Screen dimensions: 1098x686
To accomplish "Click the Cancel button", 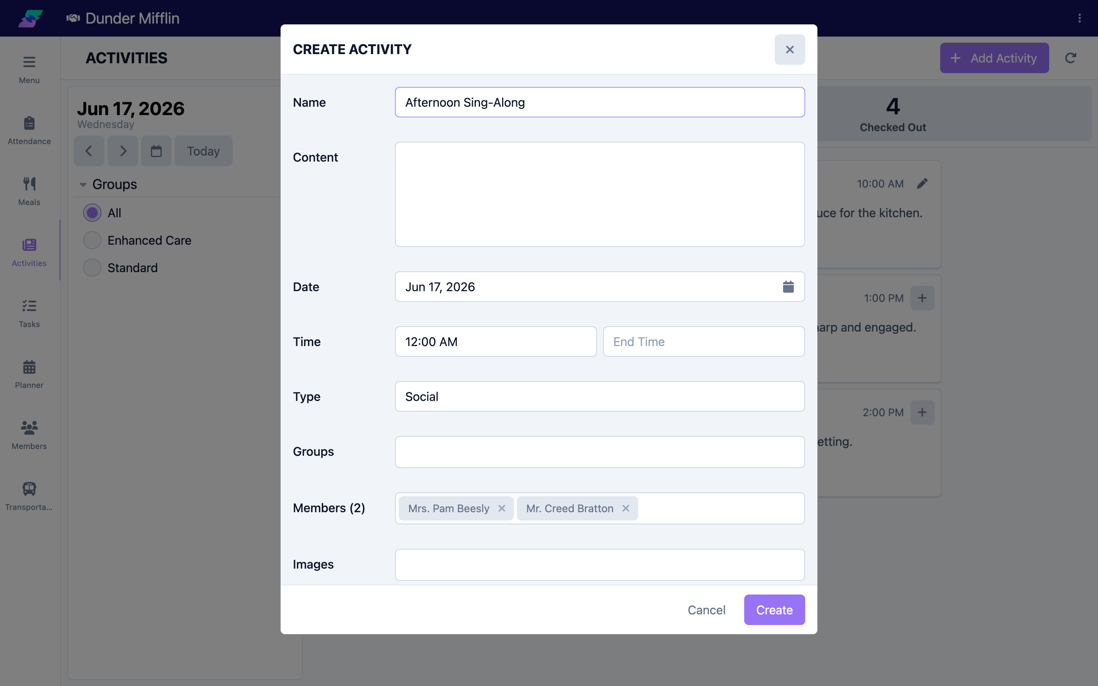I will point(706,610).
